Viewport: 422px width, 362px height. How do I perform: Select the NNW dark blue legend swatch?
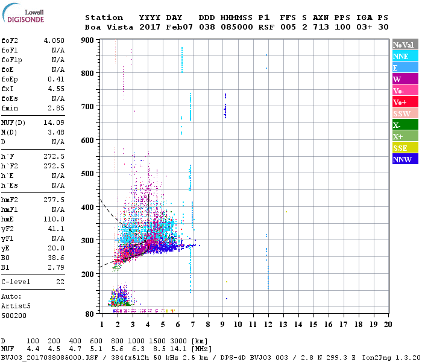coord(405,159)
